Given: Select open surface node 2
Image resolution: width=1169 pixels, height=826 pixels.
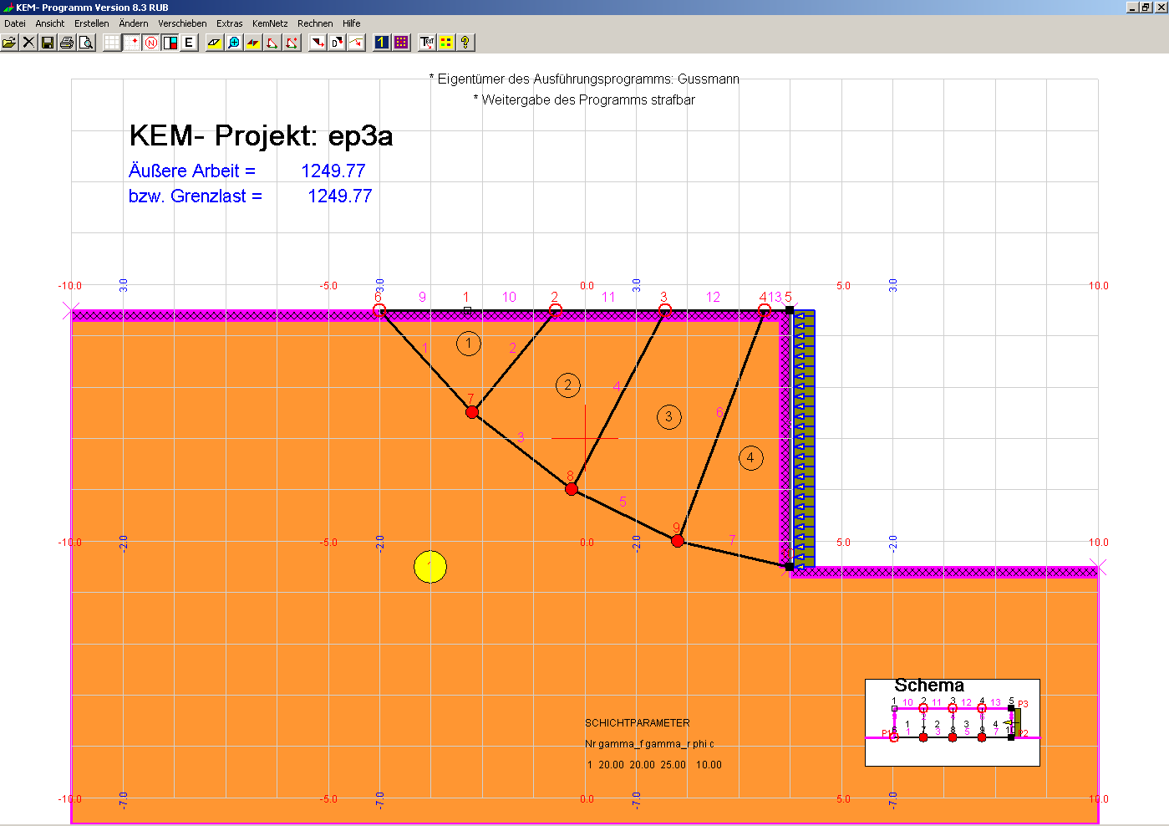Looking at the screenshot, I should tap(556, 310).
